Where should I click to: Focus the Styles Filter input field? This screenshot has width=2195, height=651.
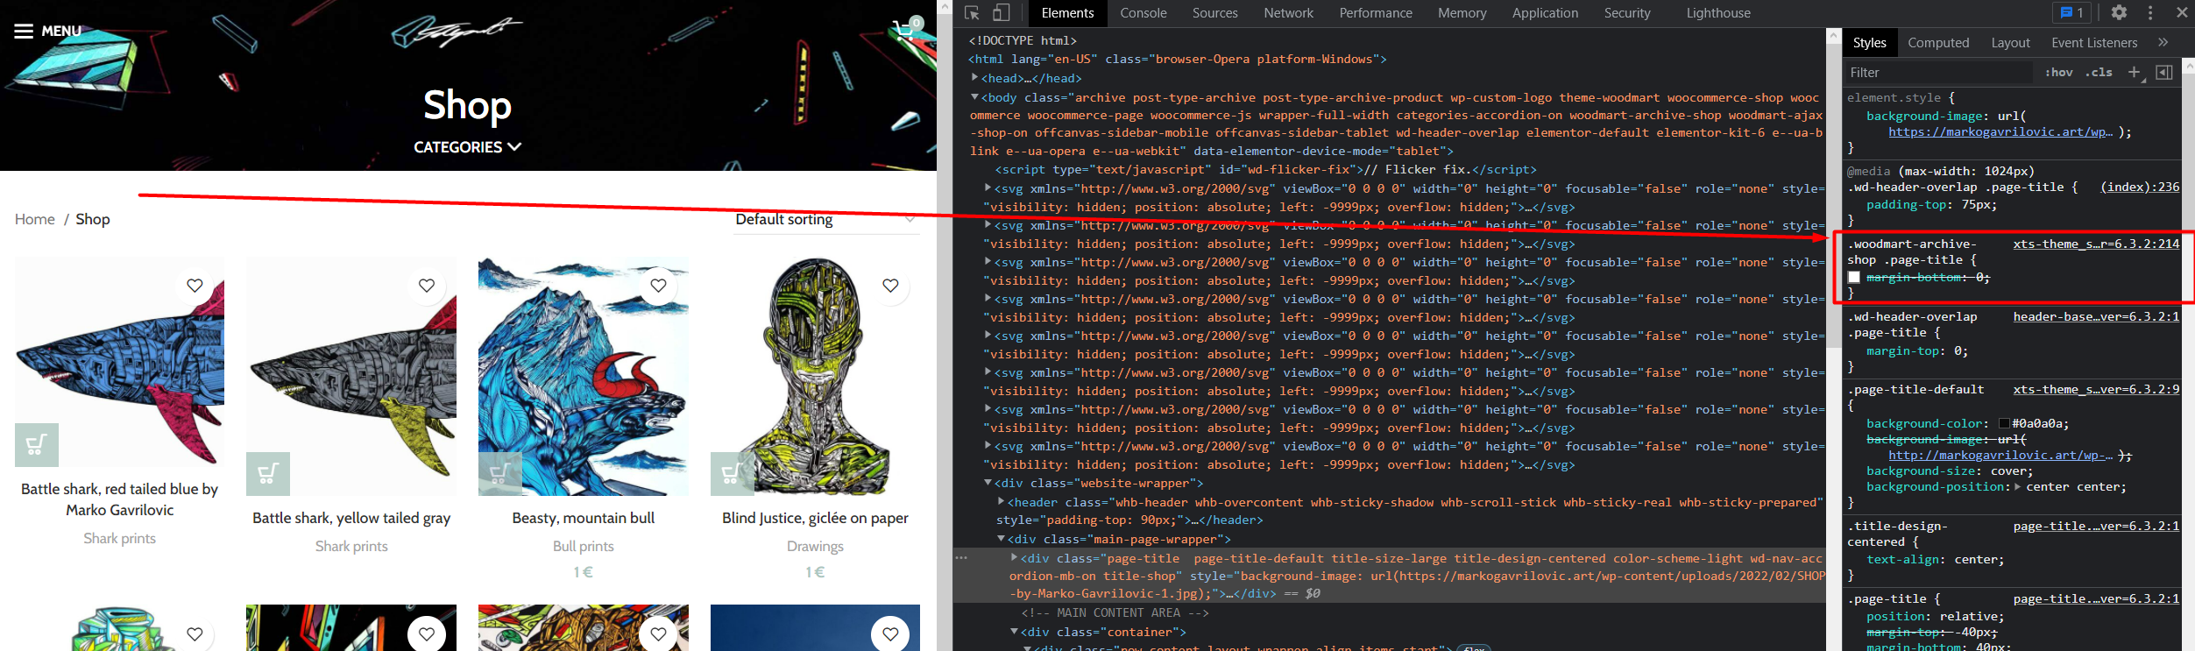click(1939, 73)
